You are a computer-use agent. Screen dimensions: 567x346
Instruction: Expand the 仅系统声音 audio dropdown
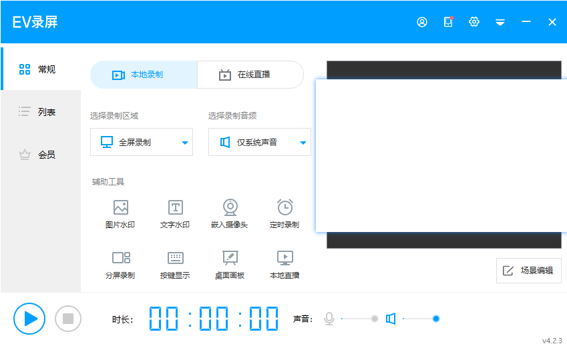tap(260, 142)
